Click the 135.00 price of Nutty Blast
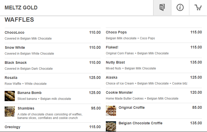207x132 pixels. (196, 62)
